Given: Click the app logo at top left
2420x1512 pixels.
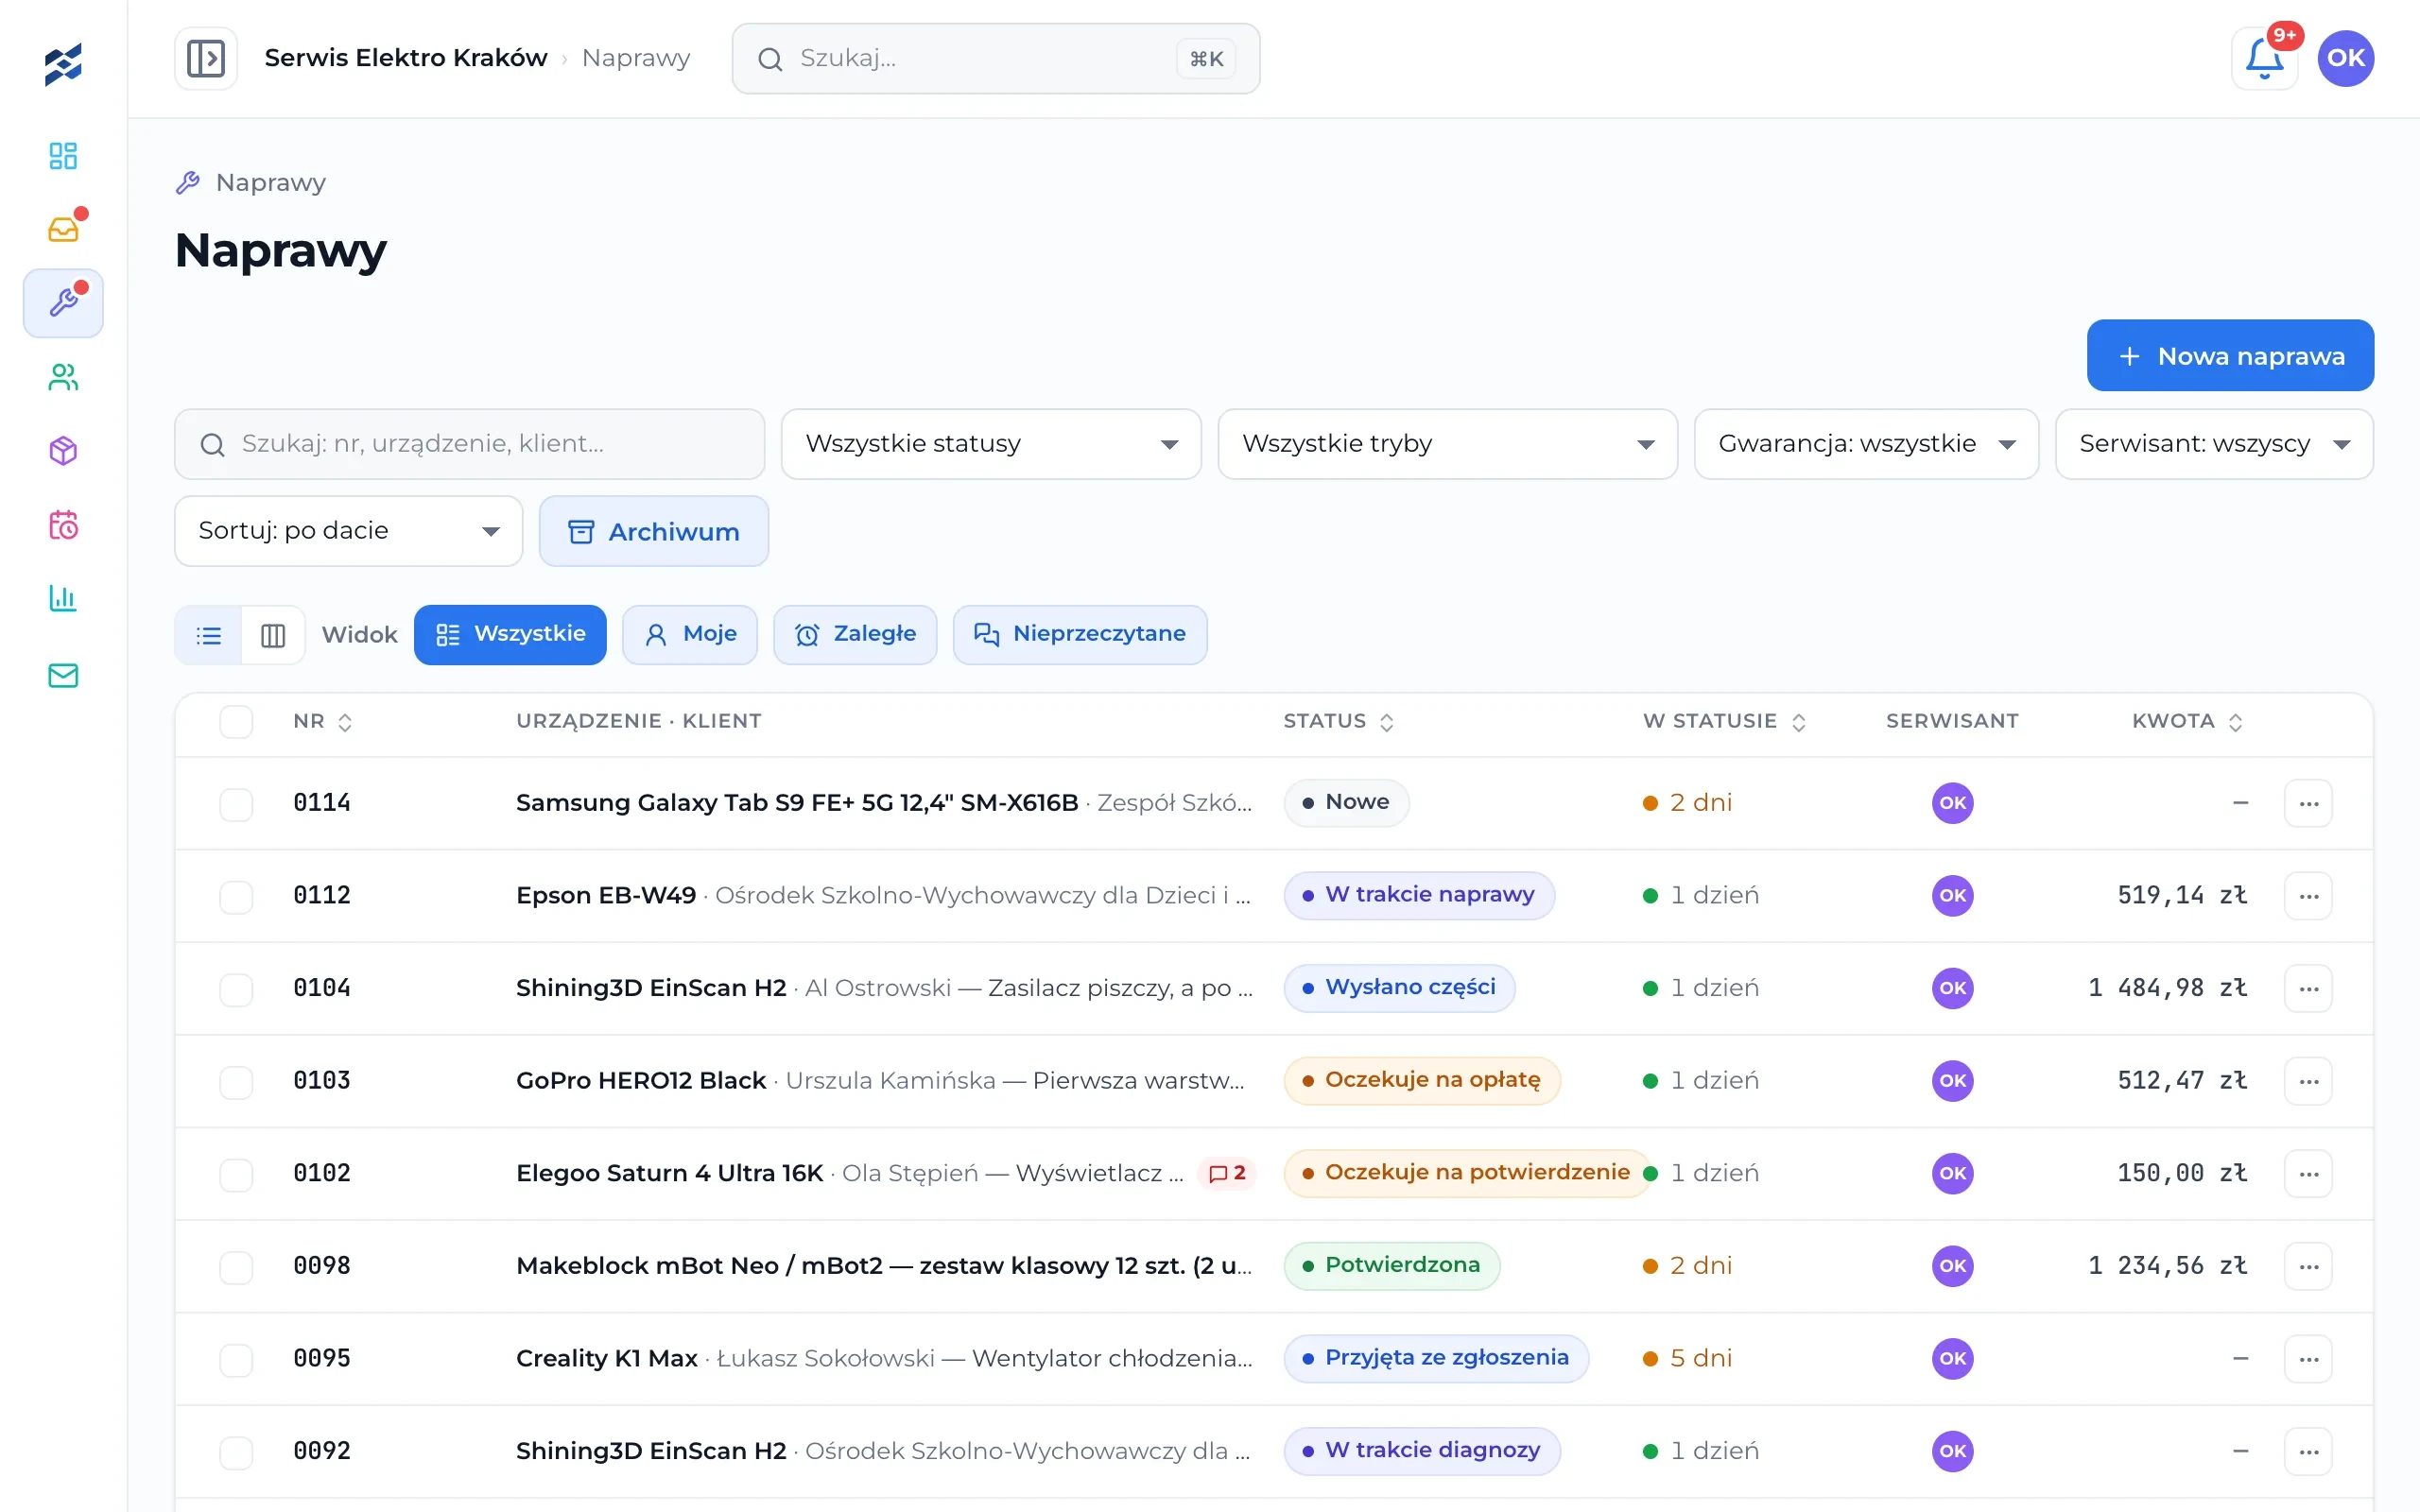Looking at the screenshot, I should point(63,64).
